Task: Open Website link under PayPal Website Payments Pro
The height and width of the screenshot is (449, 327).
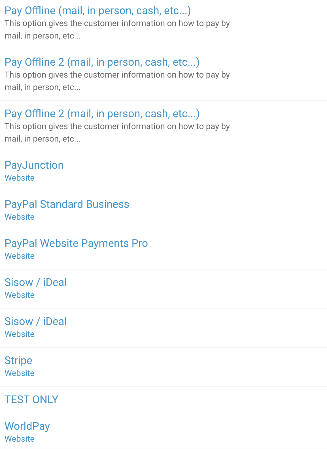Action: (20, 256)
